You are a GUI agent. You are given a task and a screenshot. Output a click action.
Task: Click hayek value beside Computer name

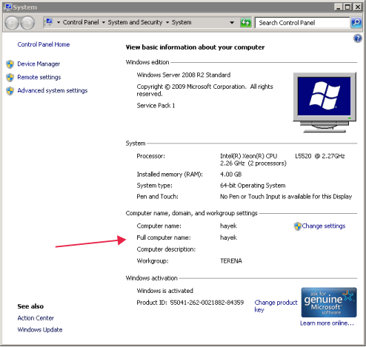click(228, 226)
